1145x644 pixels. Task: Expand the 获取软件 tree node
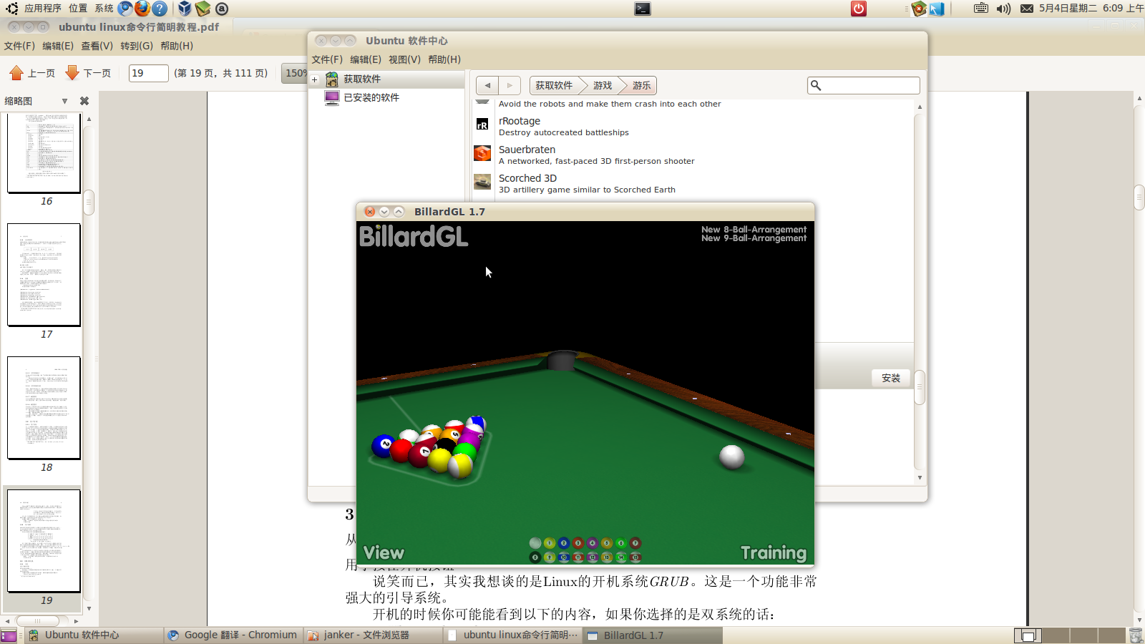coord(314,79)
